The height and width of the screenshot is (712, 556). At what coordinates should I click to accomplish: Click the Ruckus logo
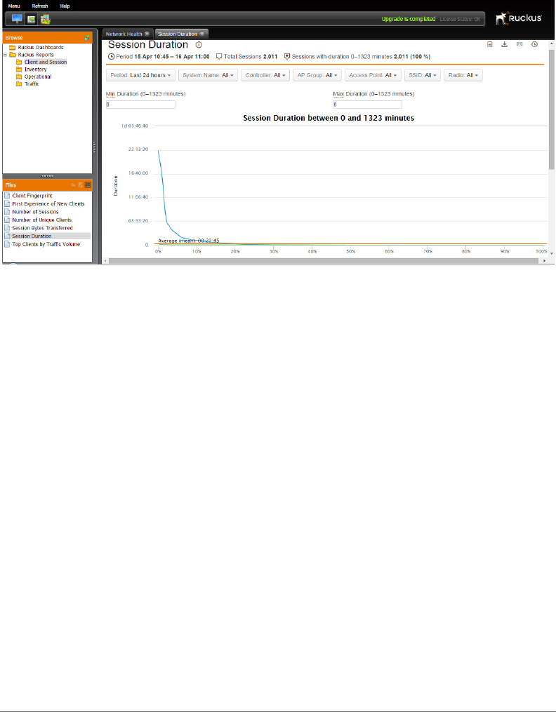click(519, 18)
